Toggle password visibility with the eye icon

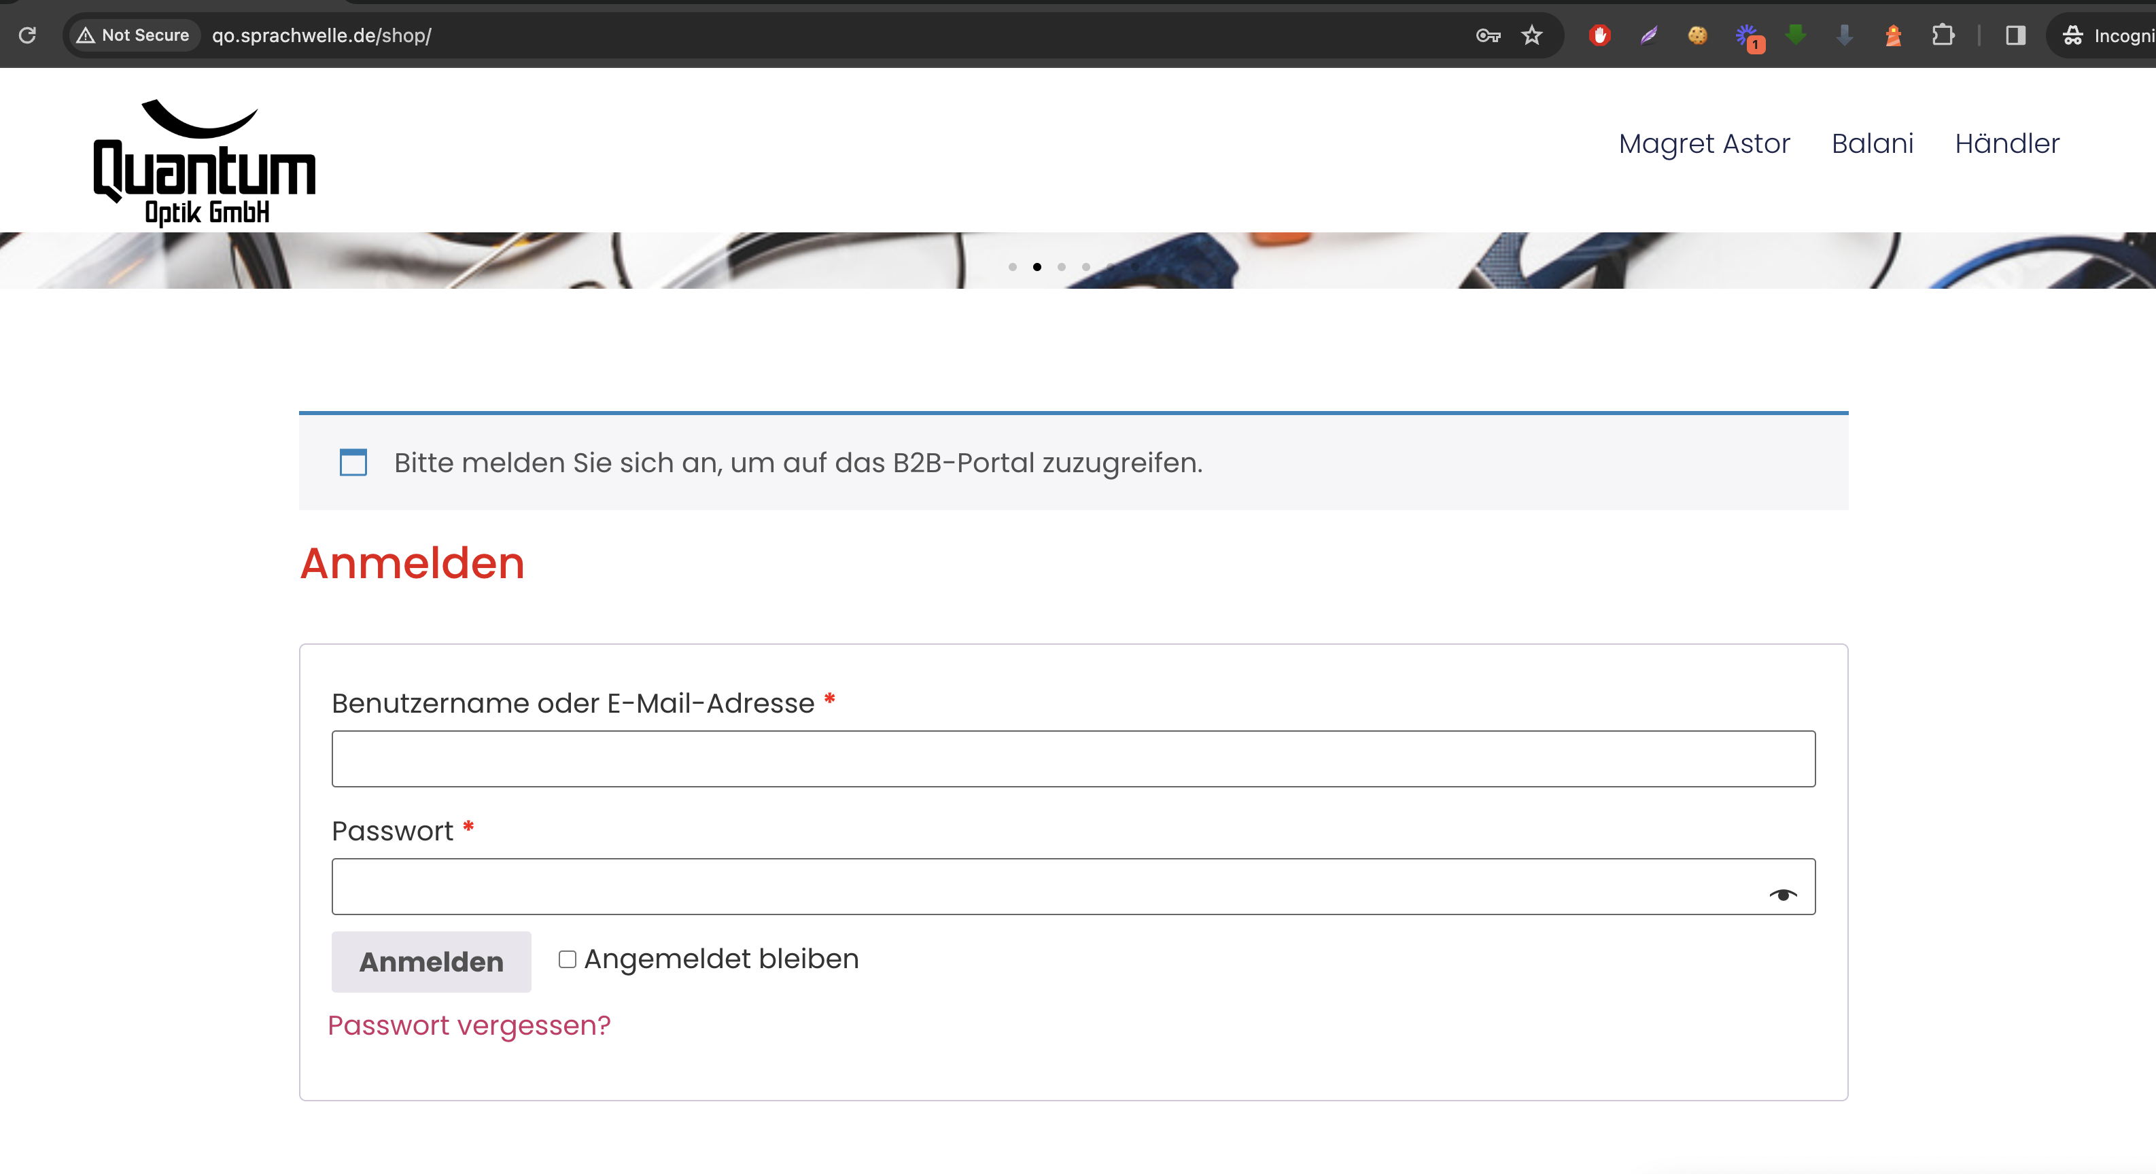coord(1782,895)
